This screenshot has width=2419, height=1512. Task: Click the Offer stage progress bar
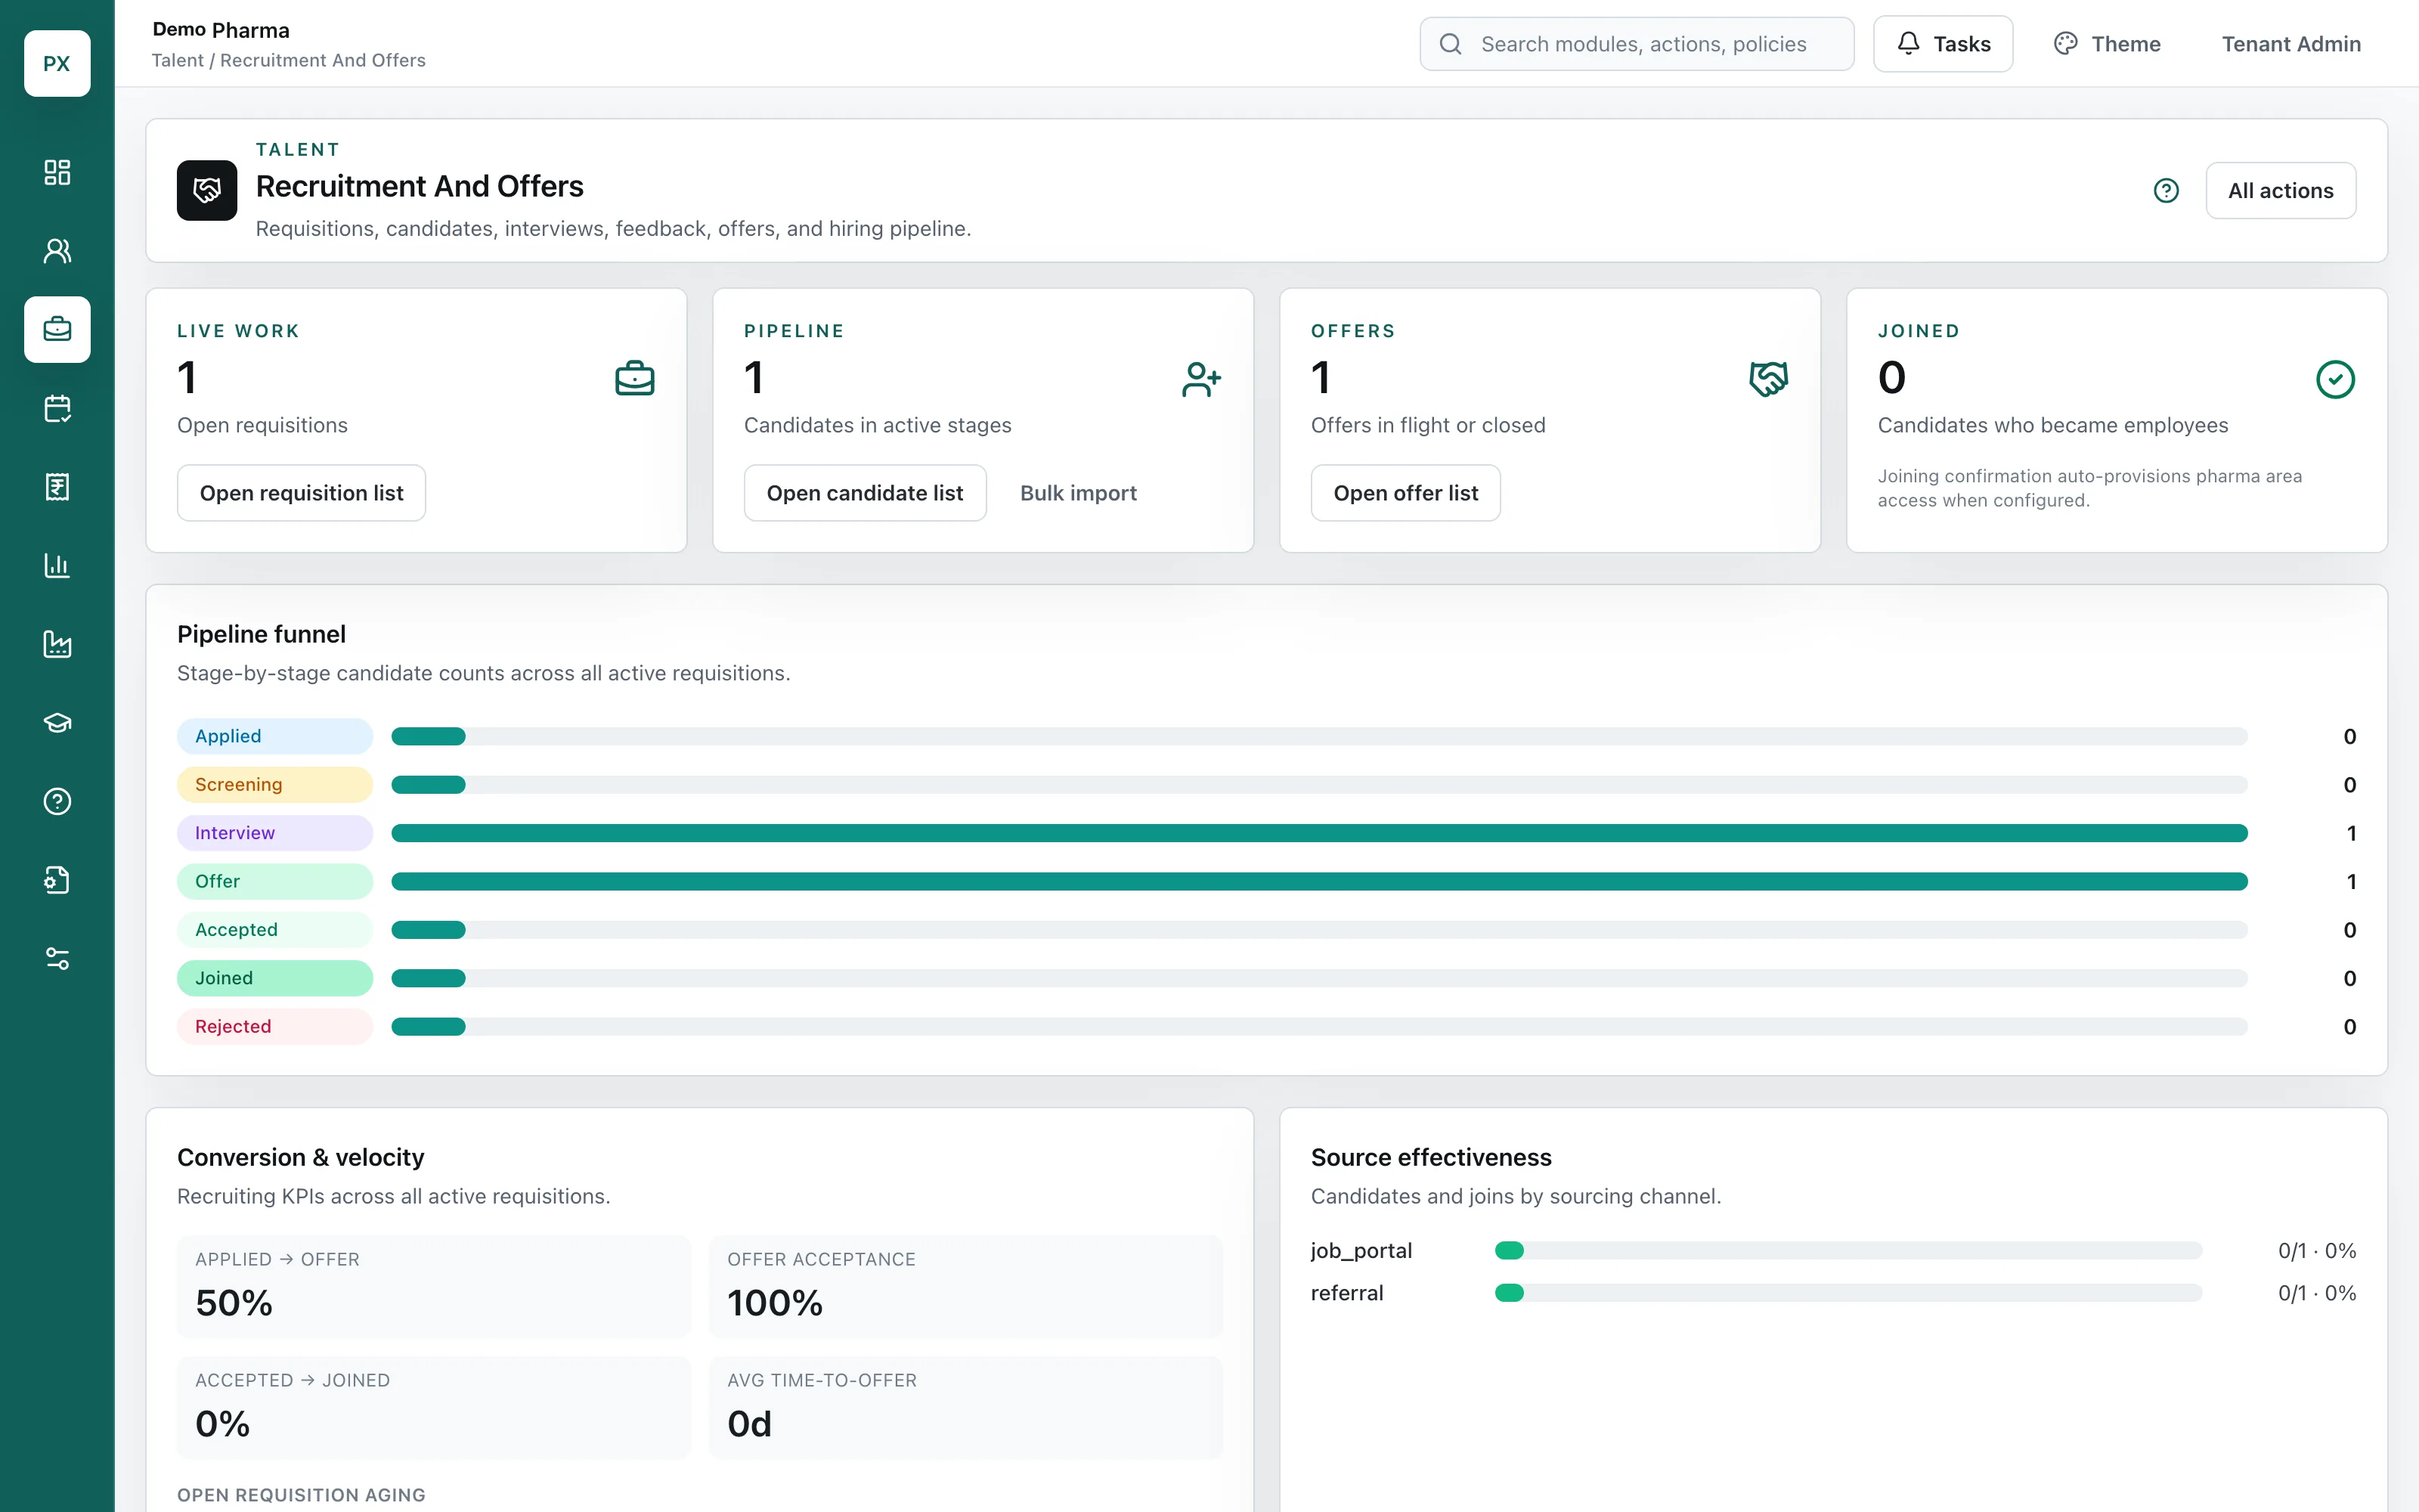[1319, 881]
